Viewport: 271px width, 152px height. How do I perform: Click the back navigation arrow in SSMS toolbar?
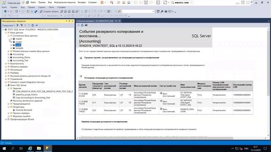tap(6, 11)
